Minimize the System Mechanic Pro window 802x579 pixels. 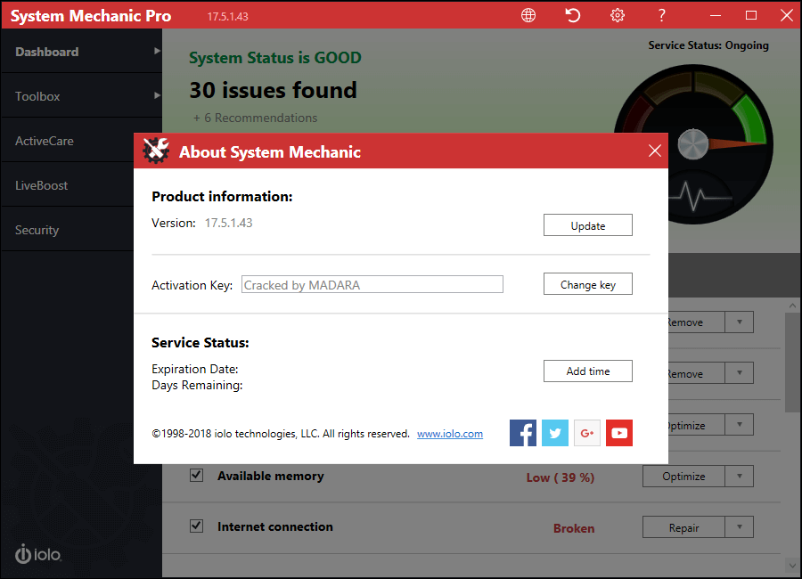(716, 15)
